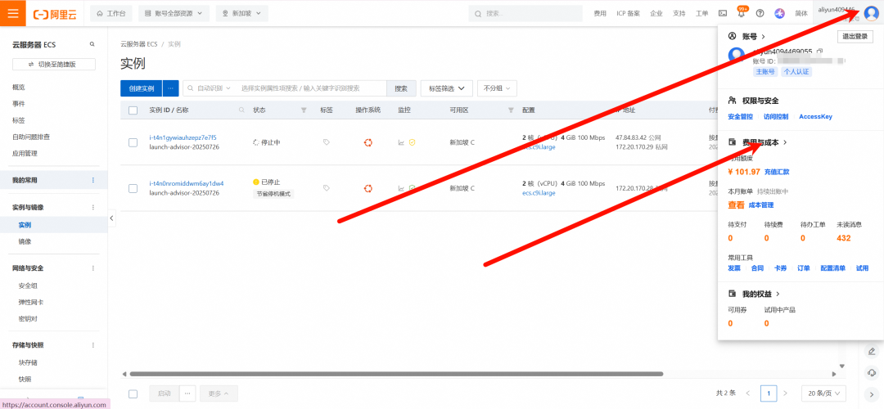
Task: Open 充值汇款 recharge link
Action: pyautogui.click(x=777, y=171)
